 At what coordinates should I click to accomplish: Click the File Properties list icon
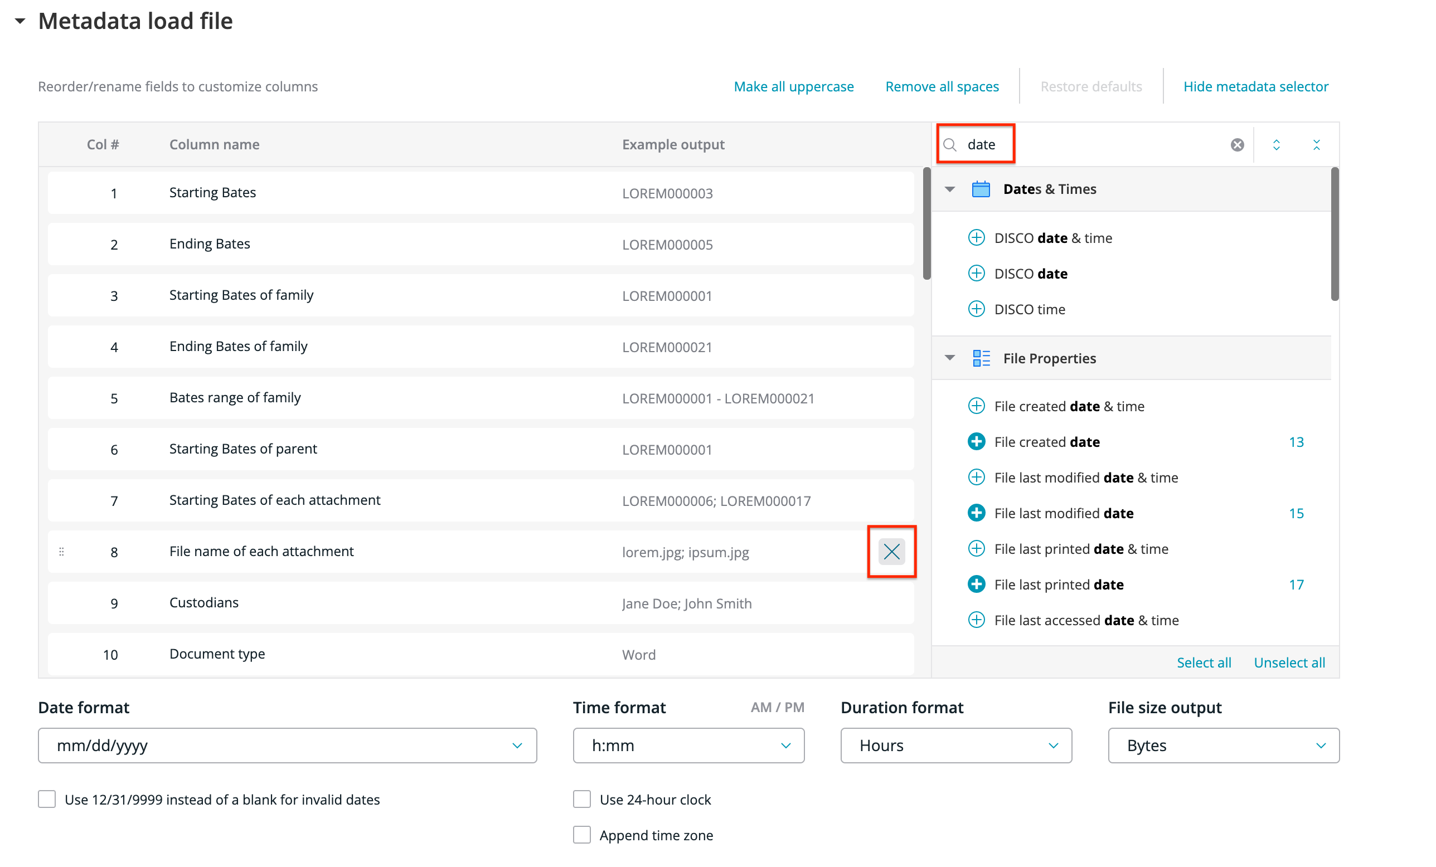tap(981, 358)
